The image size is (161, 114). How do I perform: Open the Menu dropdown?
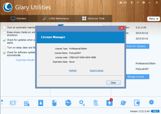pyautogui.click(x=154, y=19)
